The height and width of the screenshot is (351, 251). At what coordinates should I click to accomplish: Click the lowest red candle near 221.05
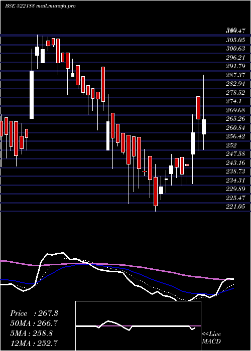click(x=156, y=192)
